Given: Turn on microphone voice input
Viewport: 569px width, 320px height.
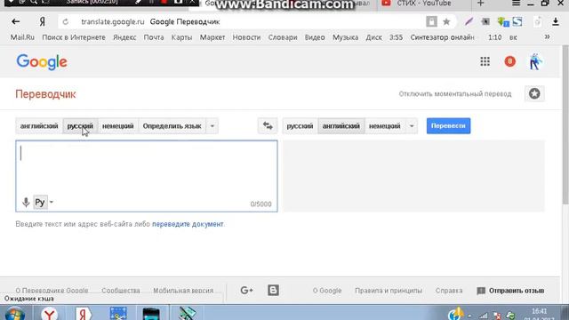Looking at the screenshot, I should pos(26,202).
